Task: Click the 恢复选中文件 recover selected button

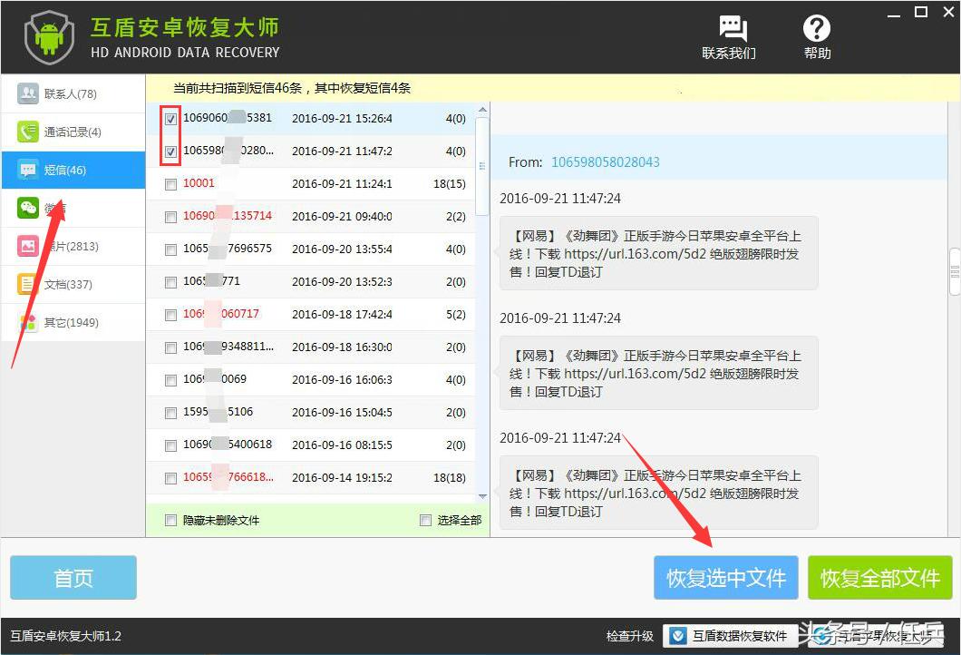Action: pos(725,577)
